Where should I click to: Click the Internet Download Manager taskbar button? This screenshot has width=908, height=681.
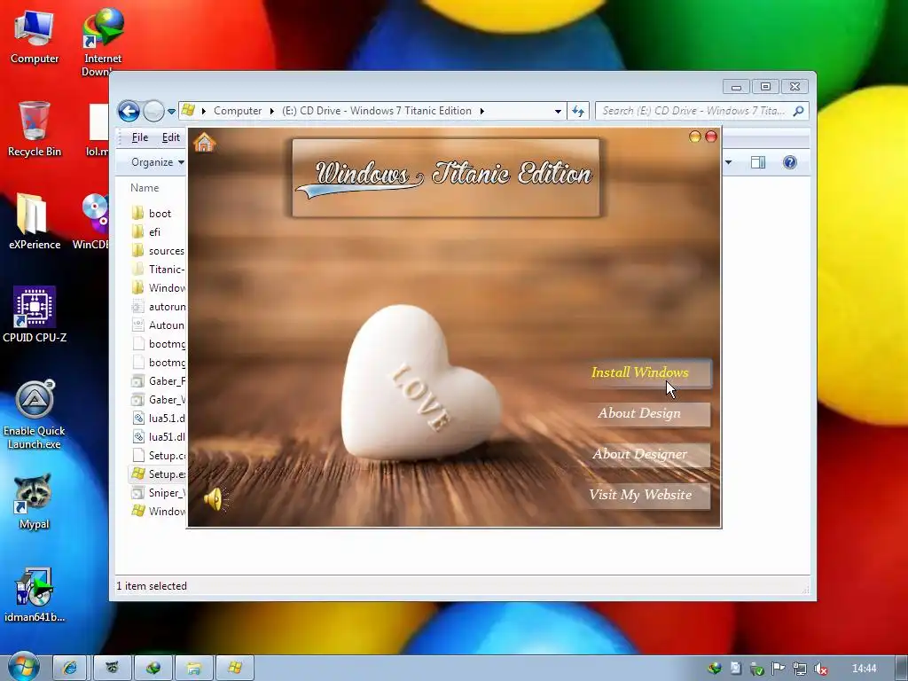point(153,669)
